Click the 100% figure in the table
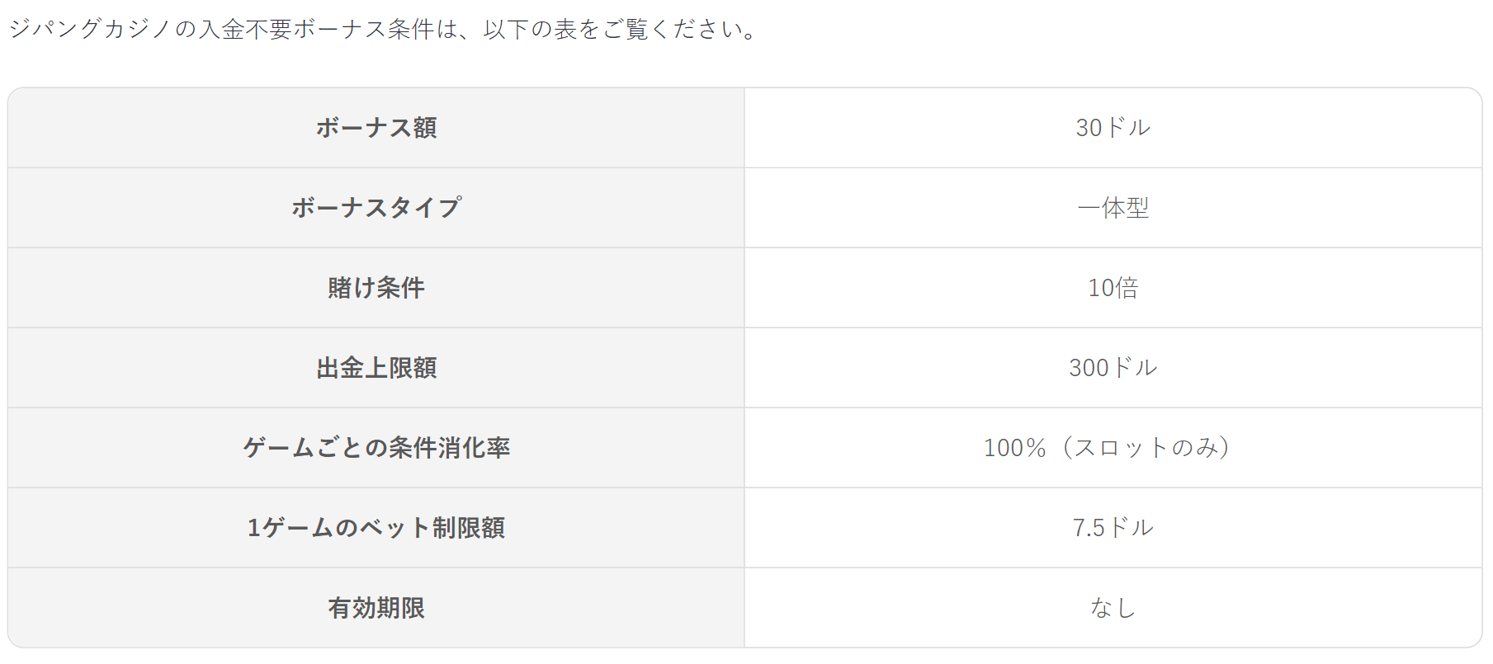Screen dimensions: 1493x664 tap(1015, 448)
